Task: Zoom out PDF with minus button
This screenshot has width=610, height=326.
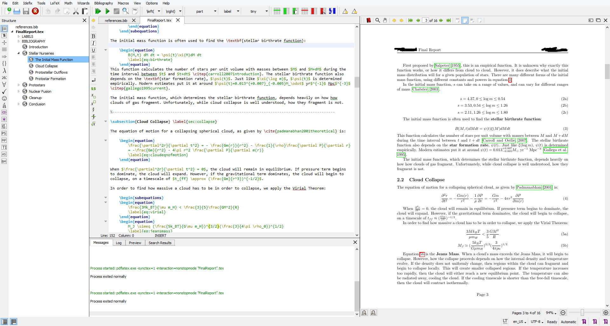Action: tap(563, 313)
